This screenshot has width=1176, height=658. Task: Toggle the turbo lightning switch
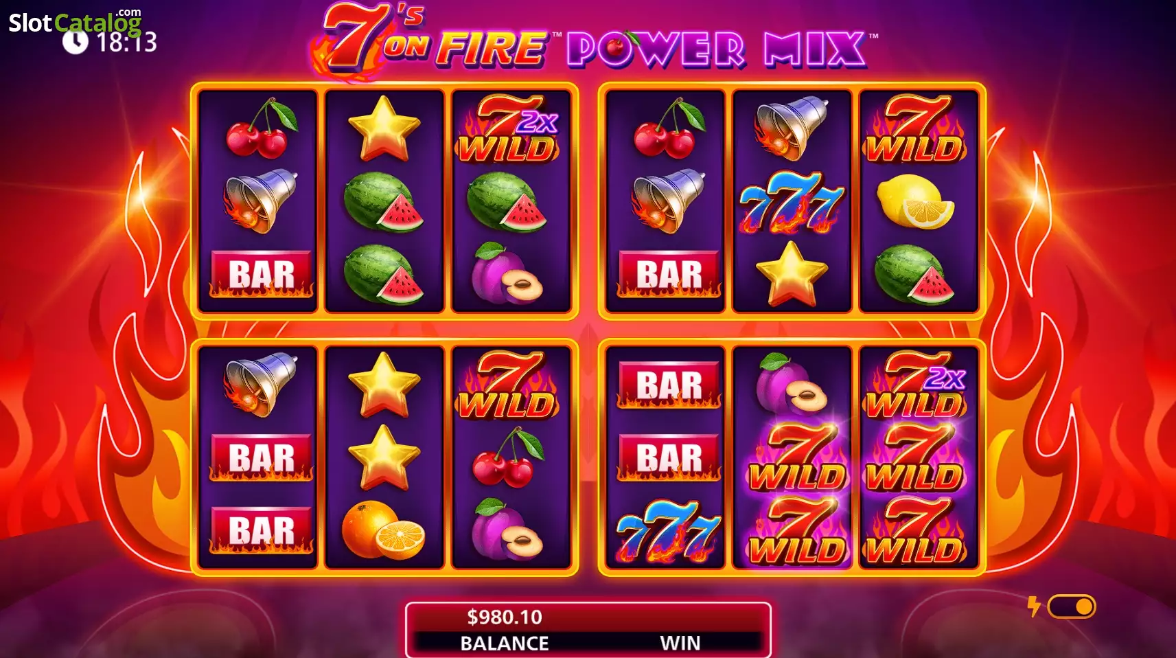coord(1072,606)
